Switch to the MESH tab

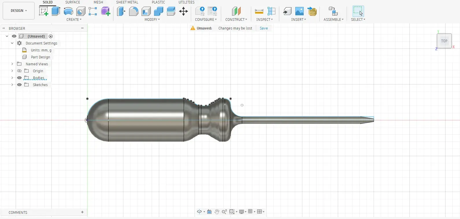coord(98,2)
